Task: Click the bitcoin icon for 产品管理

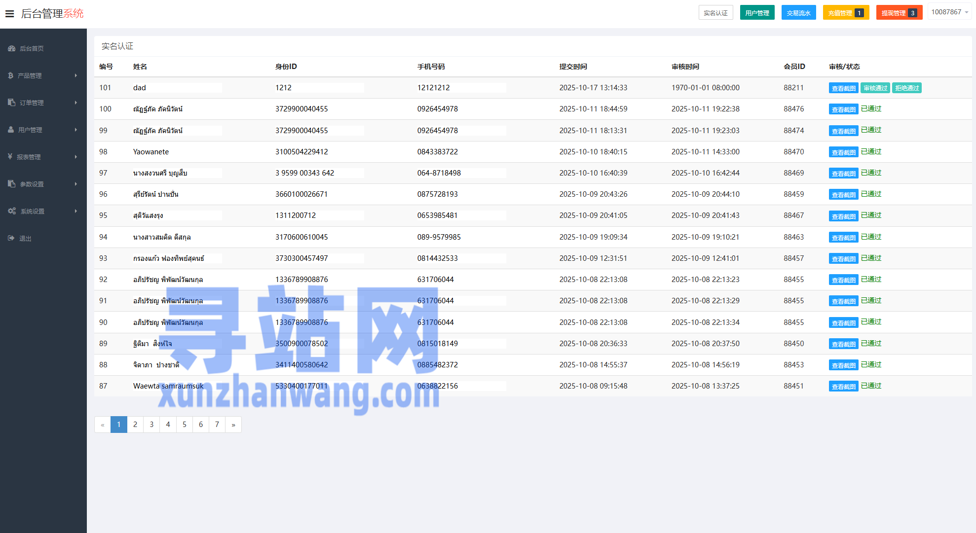Action: click(x=10, y=75)
